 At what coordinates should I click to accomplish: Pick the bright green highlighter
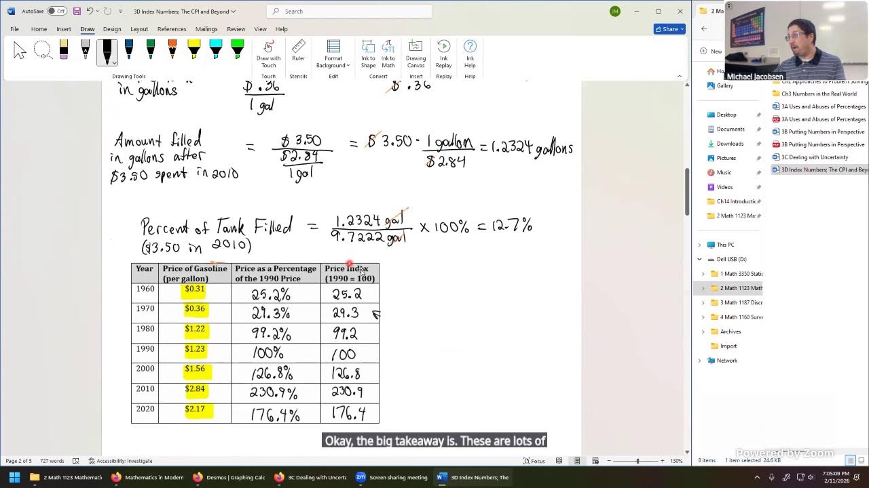[238, 50]
